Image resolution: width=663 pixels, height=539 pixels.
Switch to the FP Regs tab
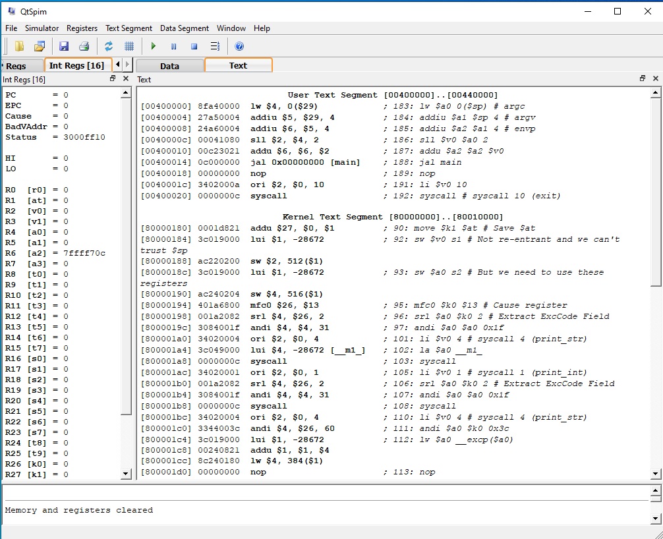[x=22, y=65]
